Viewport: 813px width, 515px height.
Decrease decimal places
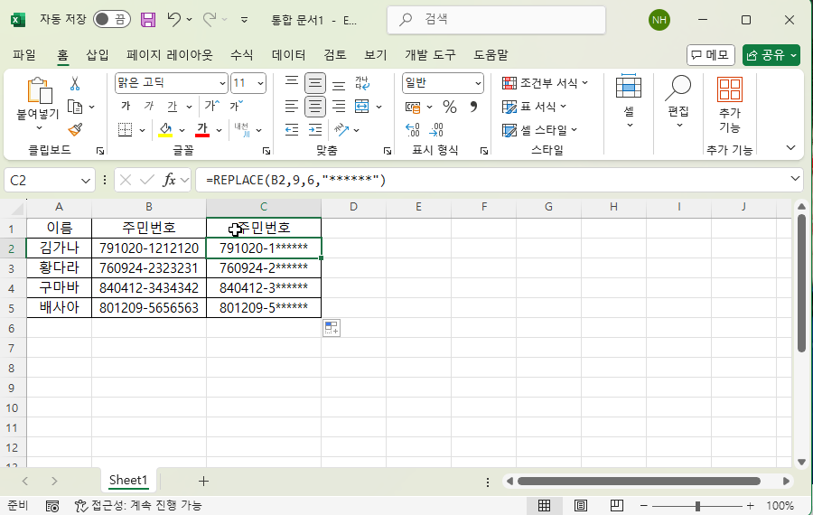pos(436,130)
